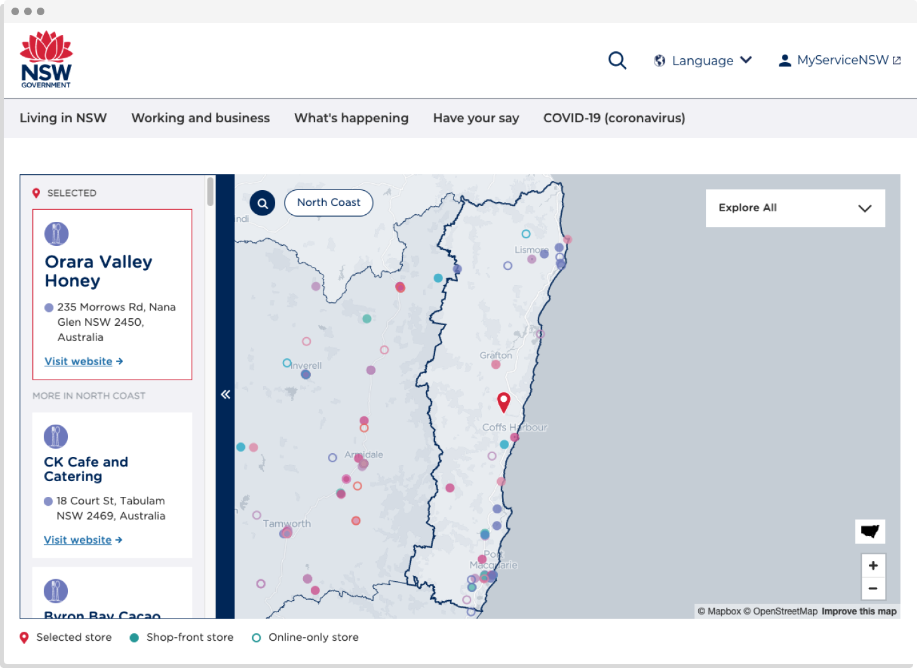Viewport: 917px width, 668px height.
Task: Open the Living in NSW menu
Action: (x=63, y=118)
